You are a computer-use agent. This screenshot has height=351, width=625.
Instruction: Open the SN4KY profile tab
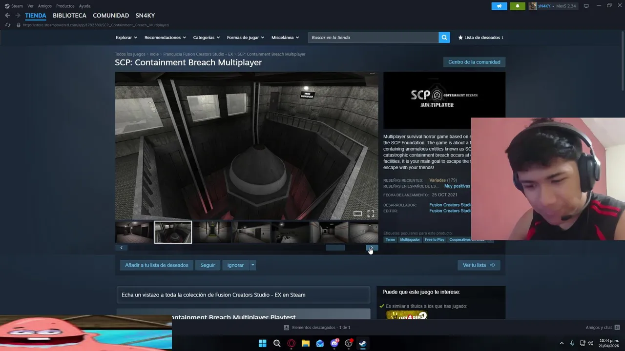point(145,16)
